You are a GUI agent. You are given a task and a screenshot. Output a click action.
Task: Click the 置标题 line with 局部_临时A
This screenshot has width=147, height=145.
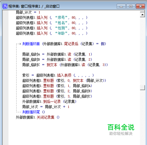point(57,86)
